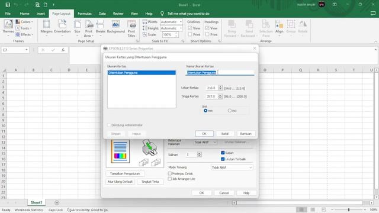The width and height of the screenshot is (379, 213).
Task: Open the Effects theme dropdown
Action: (25, 34)
